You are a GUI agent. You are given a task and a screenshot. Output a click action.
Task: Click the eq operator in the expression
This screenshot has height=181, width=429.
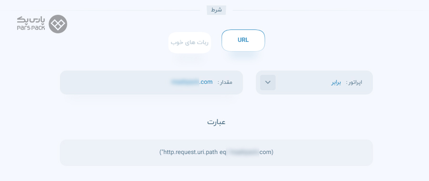tap(223, 152)
